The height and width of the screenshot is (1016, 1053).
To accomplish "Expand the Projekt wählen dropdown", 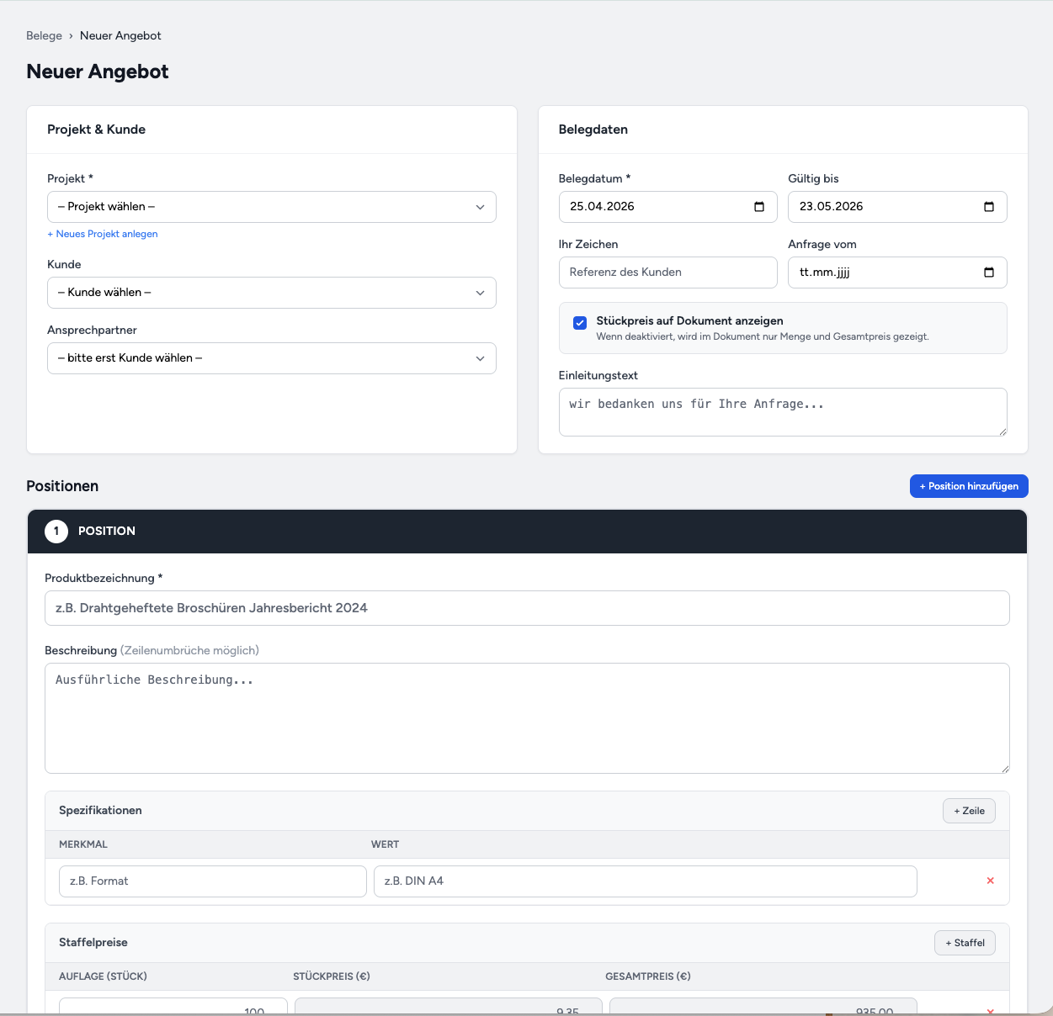I will 271,207.
